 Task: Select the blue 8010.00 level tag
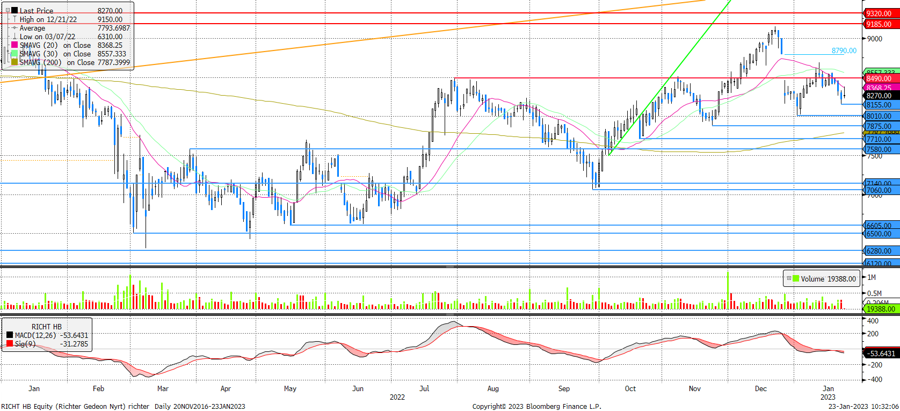[x=880, y=116]
